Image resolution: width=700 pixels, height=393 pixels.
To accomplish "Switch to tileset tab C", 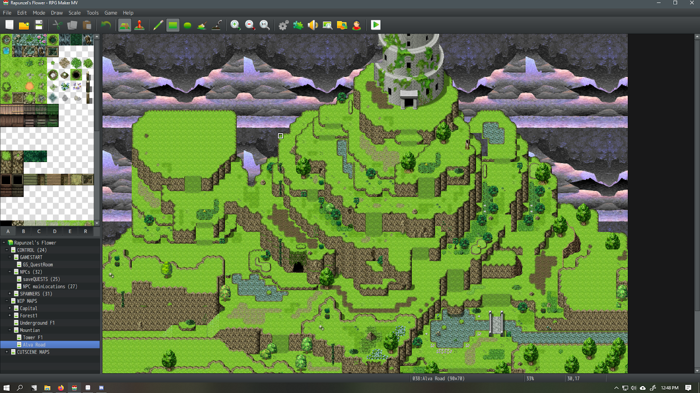I will (39, 231).
